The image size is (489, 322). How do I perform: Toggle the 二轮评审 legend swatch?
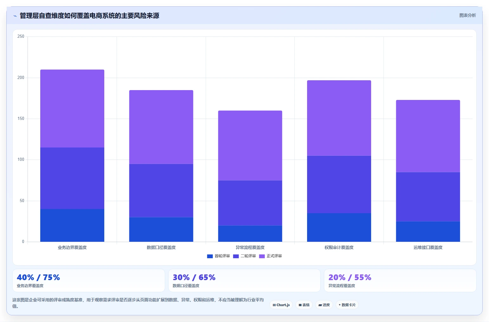tap(236, 256)
